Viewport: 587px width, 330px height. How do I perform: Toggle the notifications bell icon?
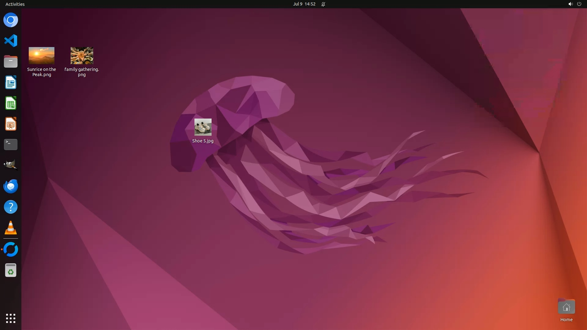pyautogui.click(x=323, y=4)
